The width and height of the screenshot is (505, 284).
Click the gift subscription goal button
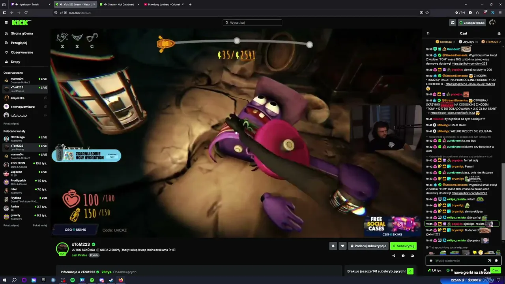(x=410, y=271)
